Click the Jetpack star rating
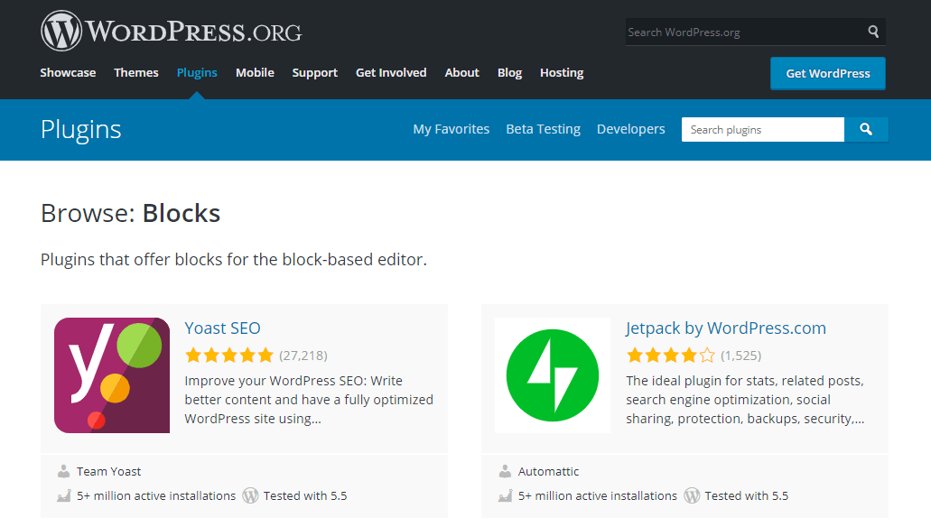Viewport: 931px width, 527px height. tap(670, 356)
